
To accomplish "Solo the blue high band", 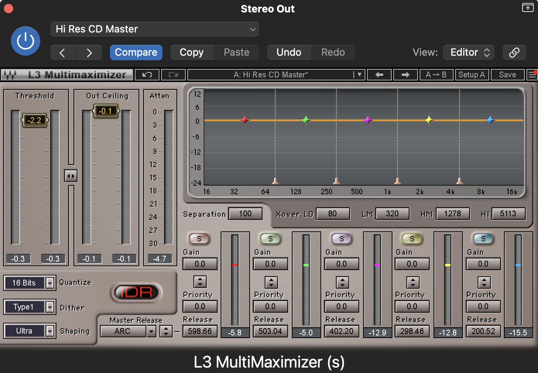I will 483,239.
